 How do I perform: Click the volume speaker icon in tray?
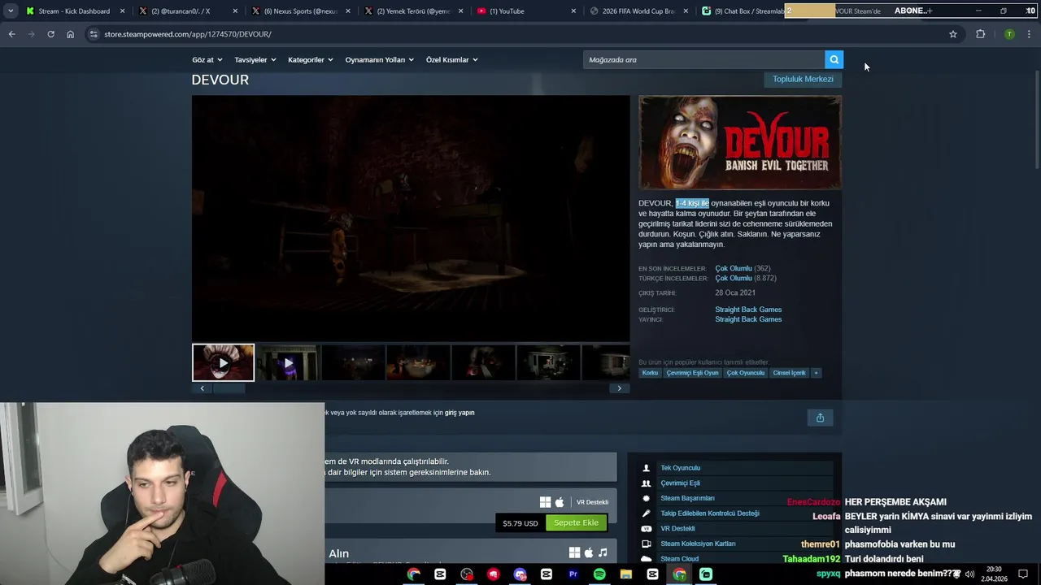coord(969,574)
